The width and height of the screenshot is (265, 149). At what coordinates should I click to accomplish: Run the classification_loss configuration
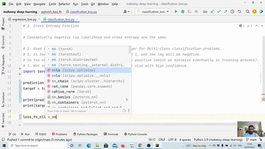pyautogui.click(x=176, y=12)
